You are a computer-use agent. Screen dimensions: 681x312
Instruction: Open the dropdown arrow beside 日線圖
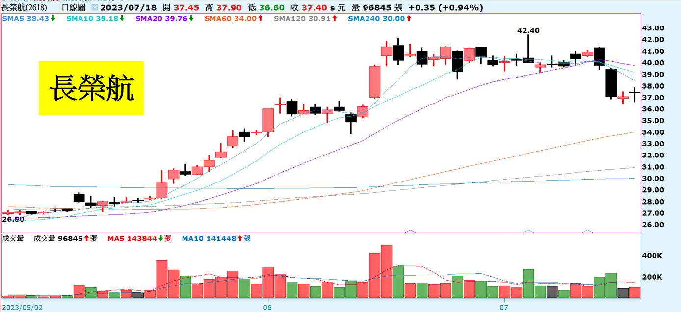click(x=95, y=8)
